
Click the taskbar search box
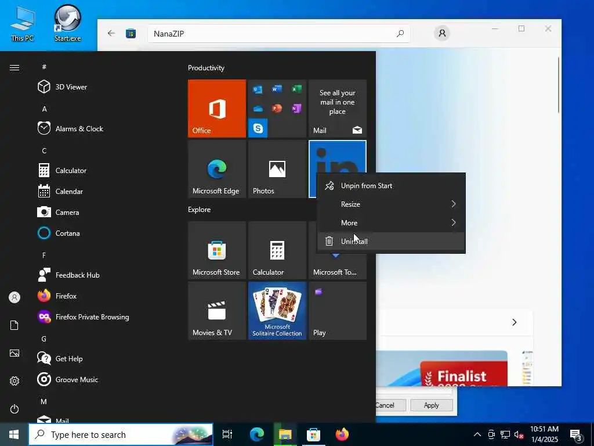pos(121,434)
